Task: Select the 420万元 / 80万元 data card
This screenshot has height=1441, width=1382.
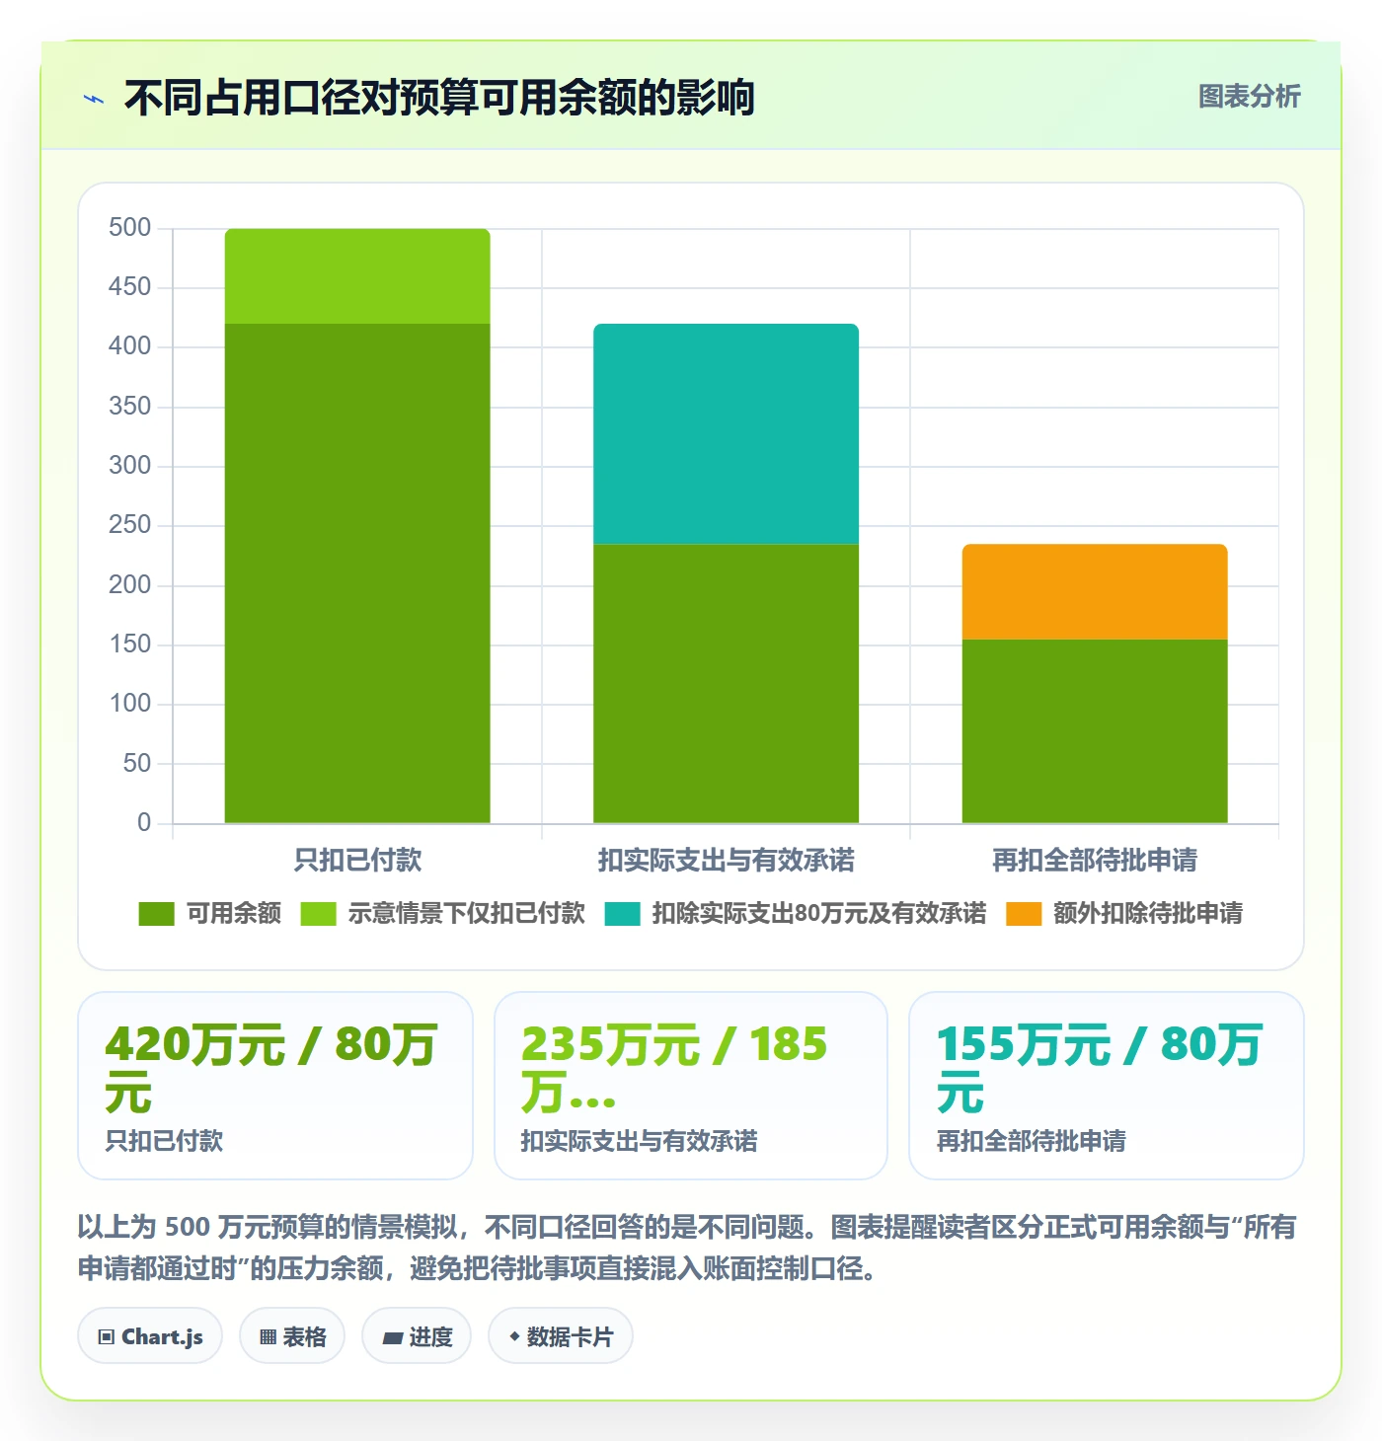Action: point(275,1086)
